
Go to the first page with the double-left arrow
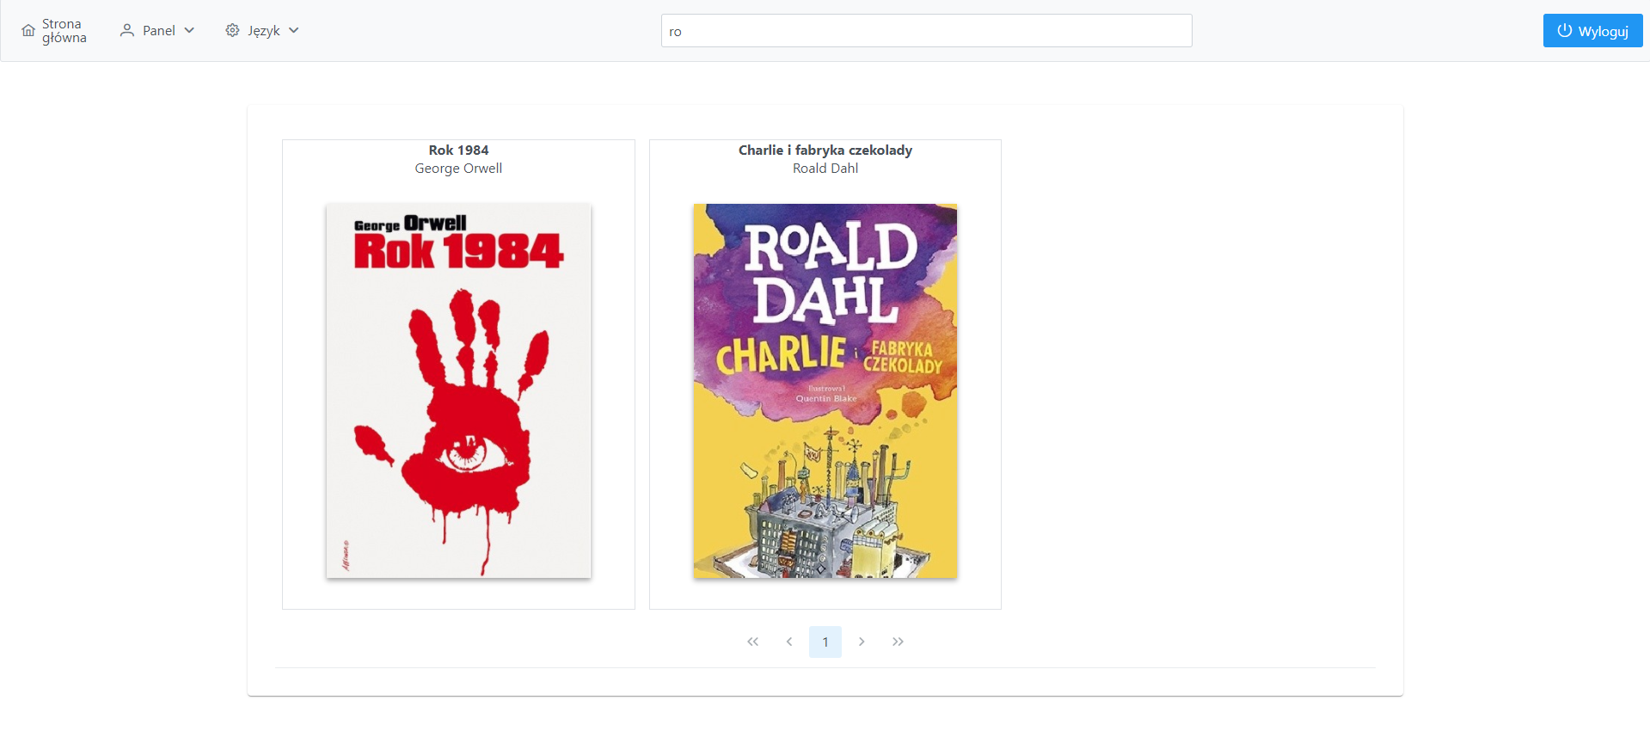click(753, 642)
